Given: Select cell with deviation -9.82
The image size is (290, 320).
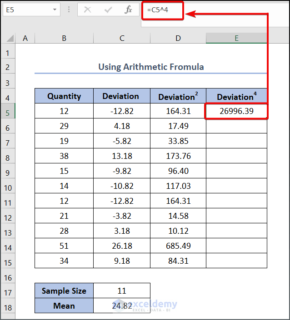Looking at the screenshot, I should pos(122,171).
